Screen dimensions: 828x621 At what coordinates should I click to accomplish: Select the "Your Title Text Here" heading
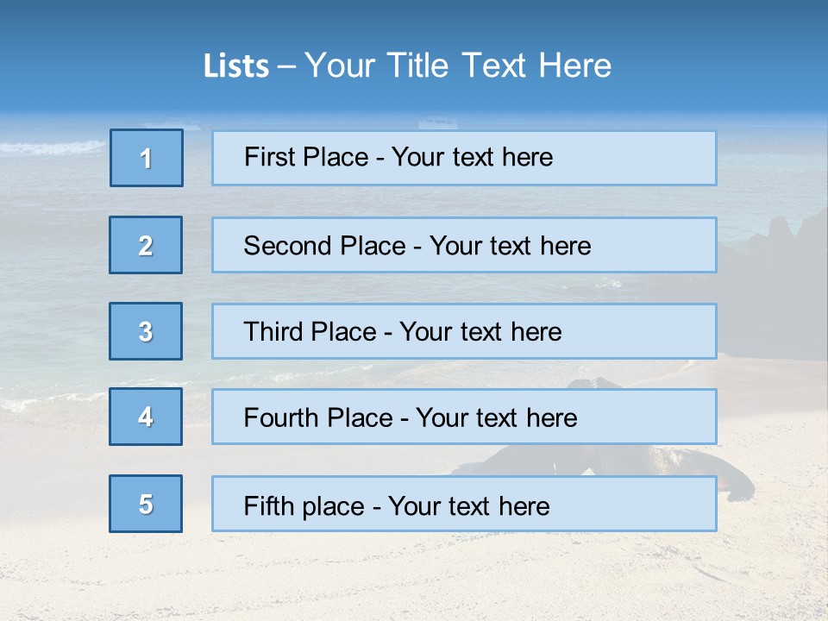(458, 66)
